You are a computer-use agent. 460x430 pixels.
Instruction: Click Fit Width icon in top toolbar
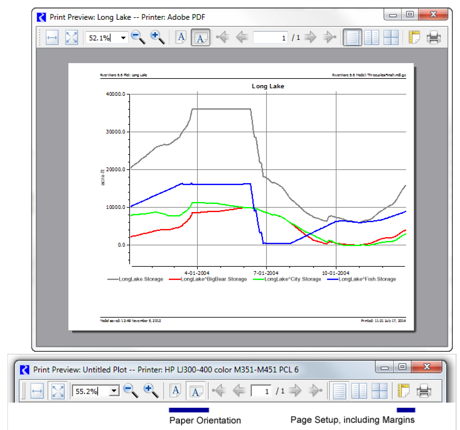point(52,38)
